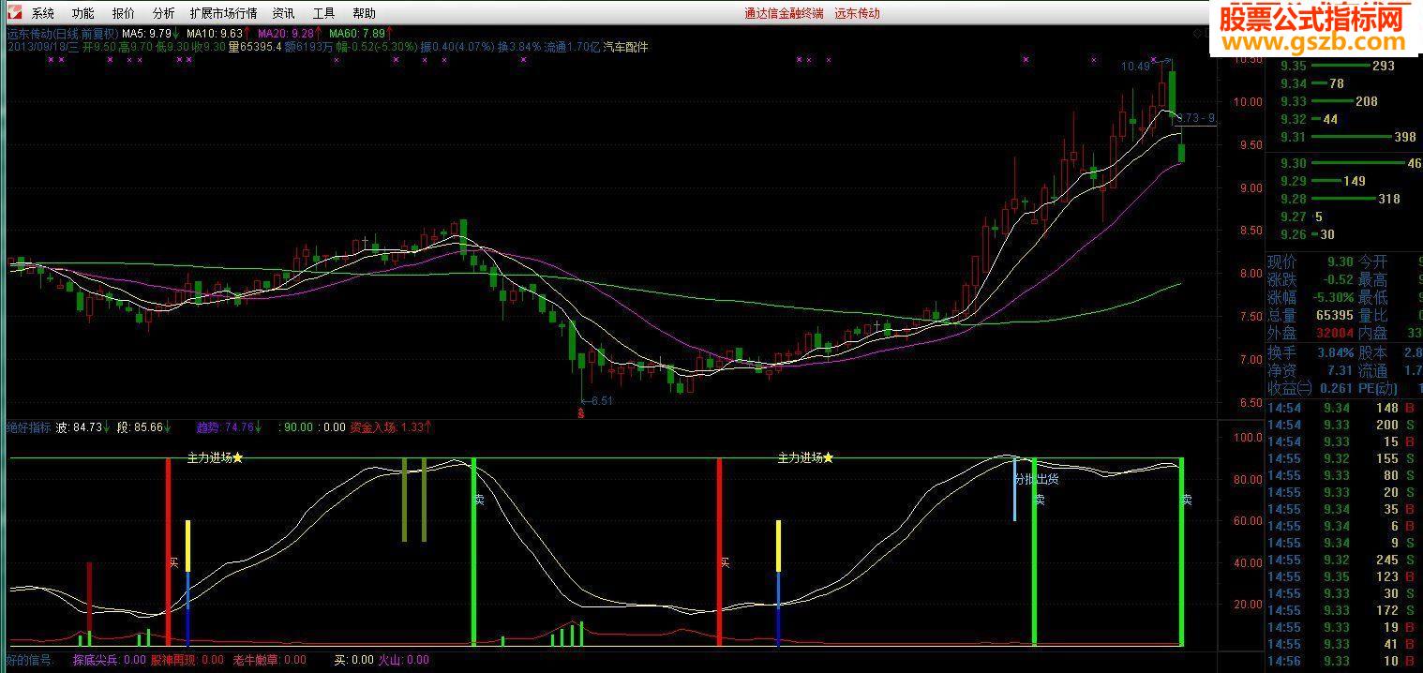Click the 探底尖兵 indicator label
The height and width of the screenshot is (673, 1423).
pyautogui.click(x=97, y=660)
